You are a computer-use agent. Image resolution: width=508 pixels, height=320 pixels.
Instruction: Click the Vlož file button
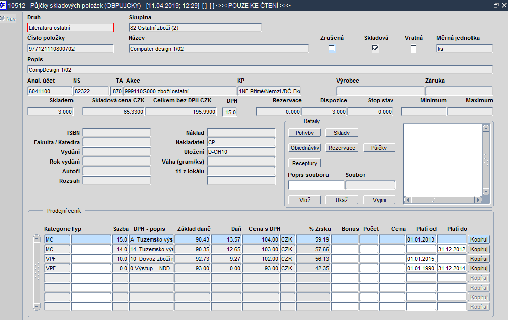[305, 200]
